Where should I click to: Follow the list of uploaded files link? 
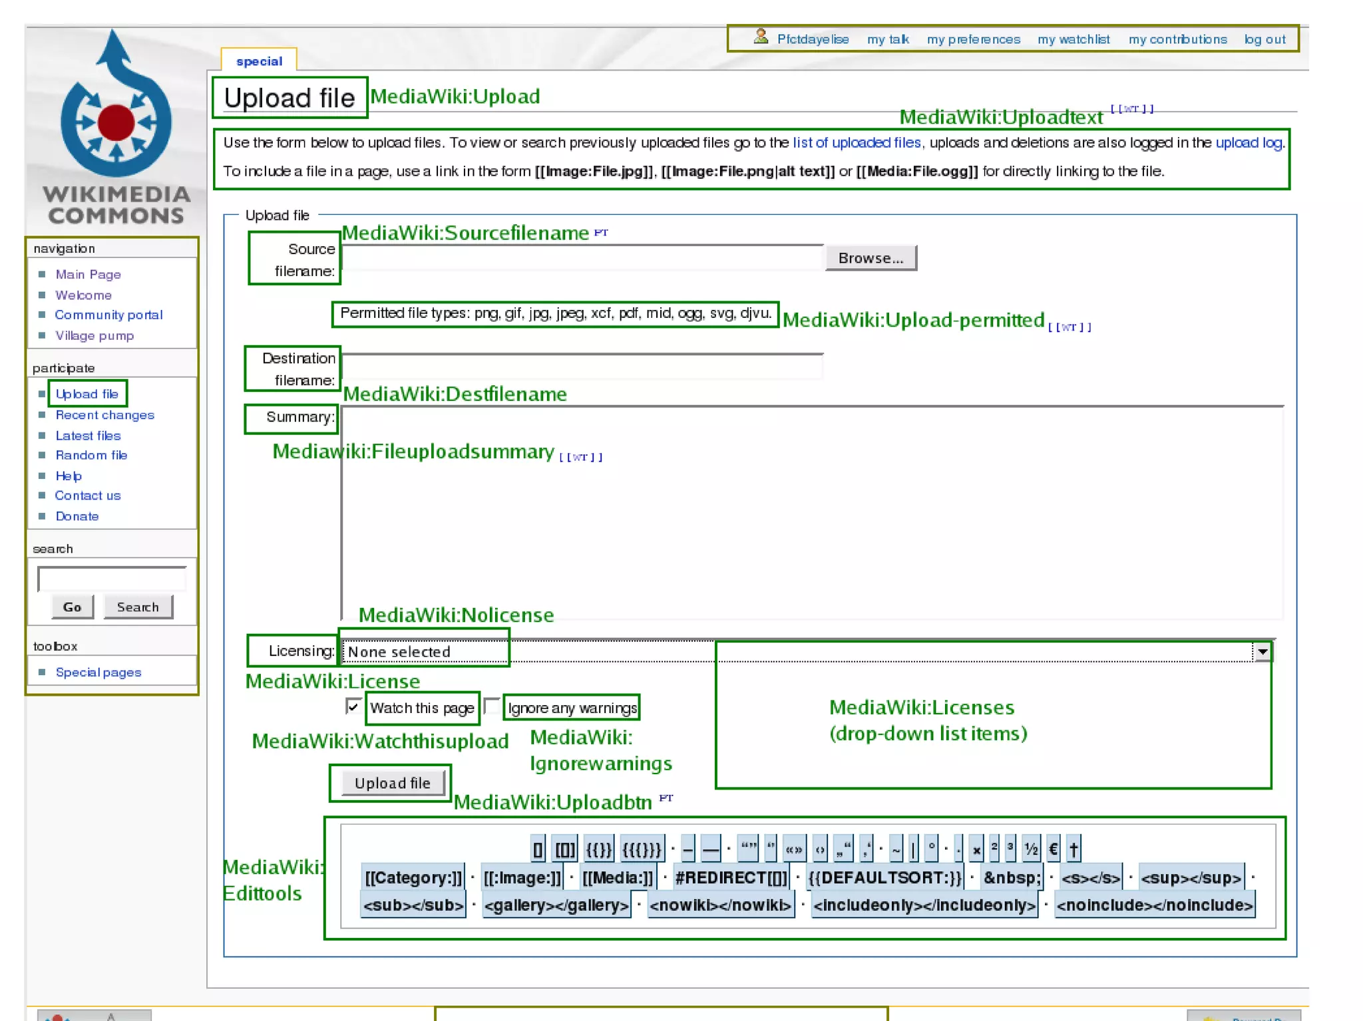point(857,142)
